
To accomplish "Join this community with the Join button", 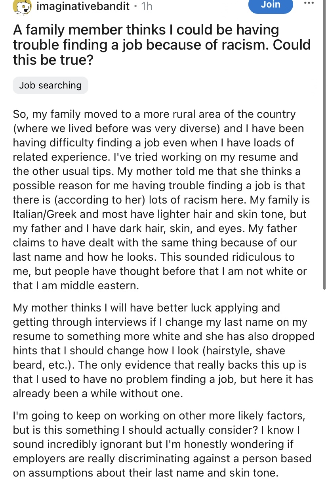I will pyautogui.click(x=271, y=6).
